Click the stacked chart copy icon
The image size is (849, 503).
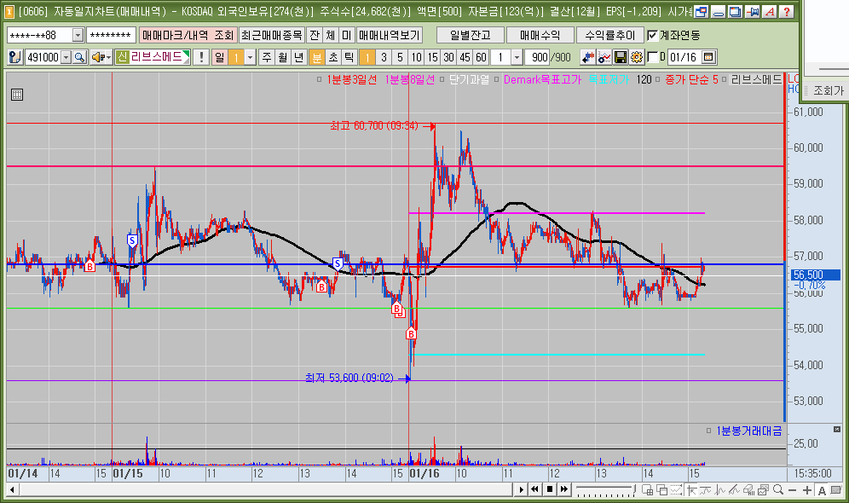click(x=763, y=489)
